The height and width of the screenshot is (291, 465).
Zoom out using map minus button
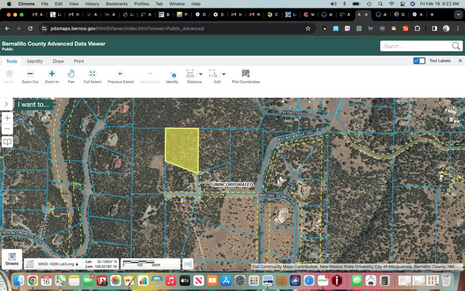click(x=7, y=129)
